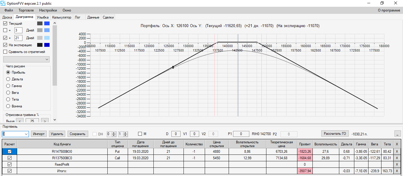The image size is (403, 176).
Task: Click the black swatch for На экспирацию
Action: (40, 45)
